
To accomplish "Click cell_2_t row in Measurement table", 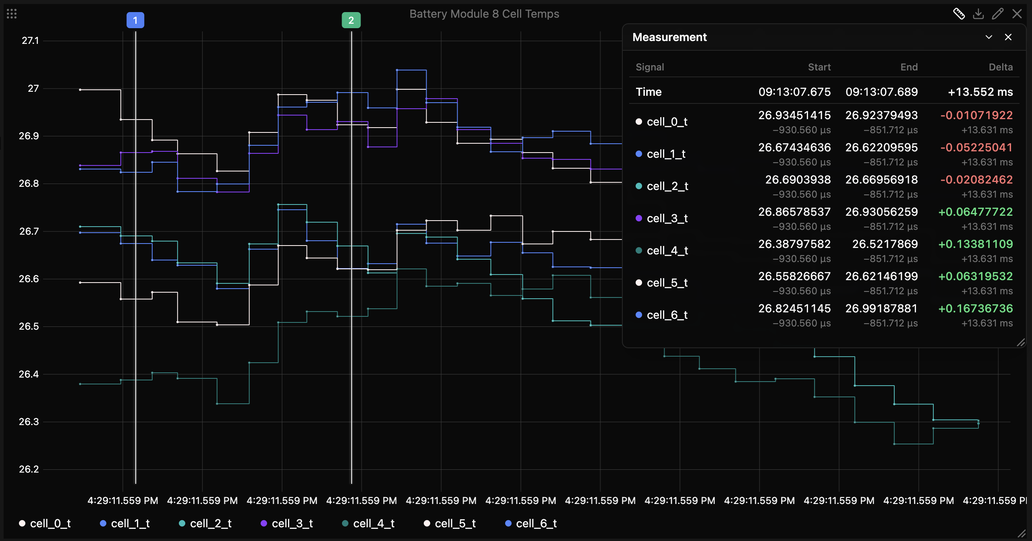I will 824,186.
